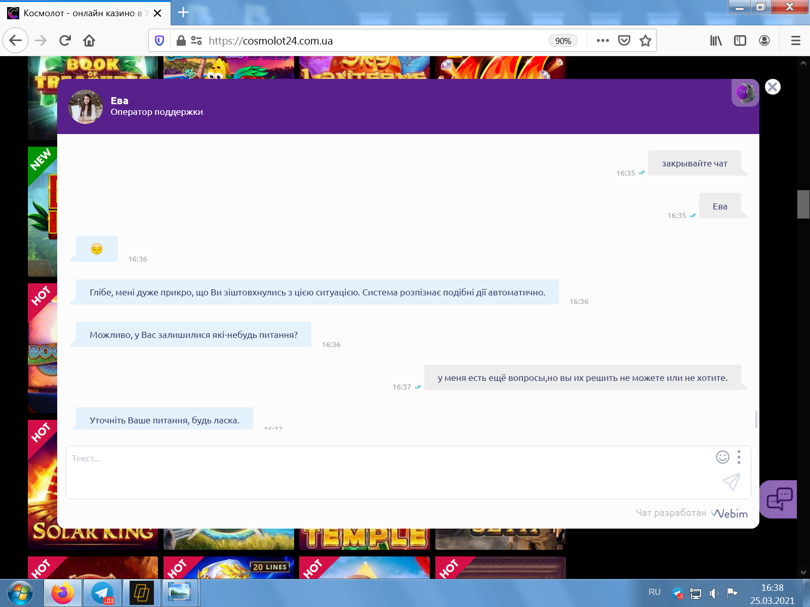Click the chat scrollbar thumb
The image size is (810, 607).
point(756,419)
